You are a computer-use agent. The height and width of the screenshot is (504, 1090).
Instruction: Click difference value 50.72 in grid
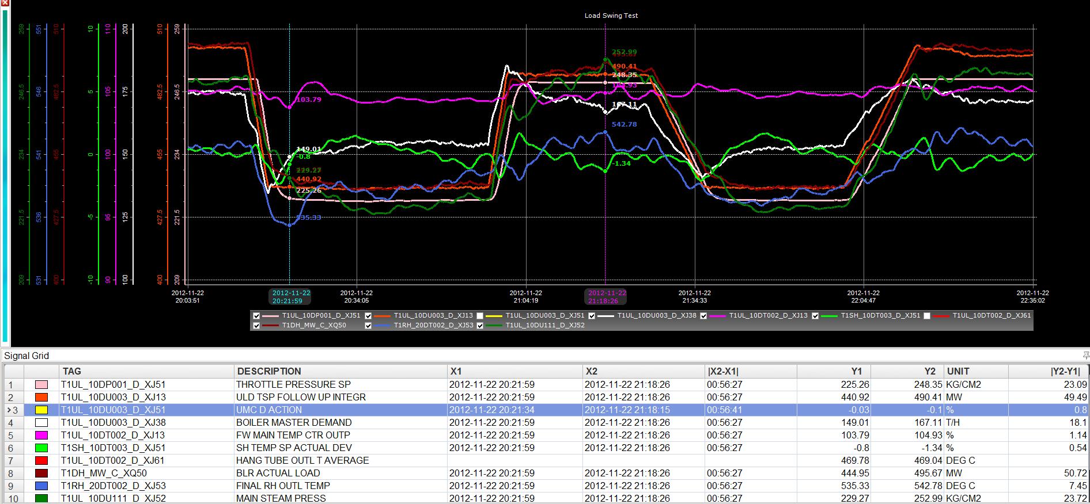(1075, 473)
